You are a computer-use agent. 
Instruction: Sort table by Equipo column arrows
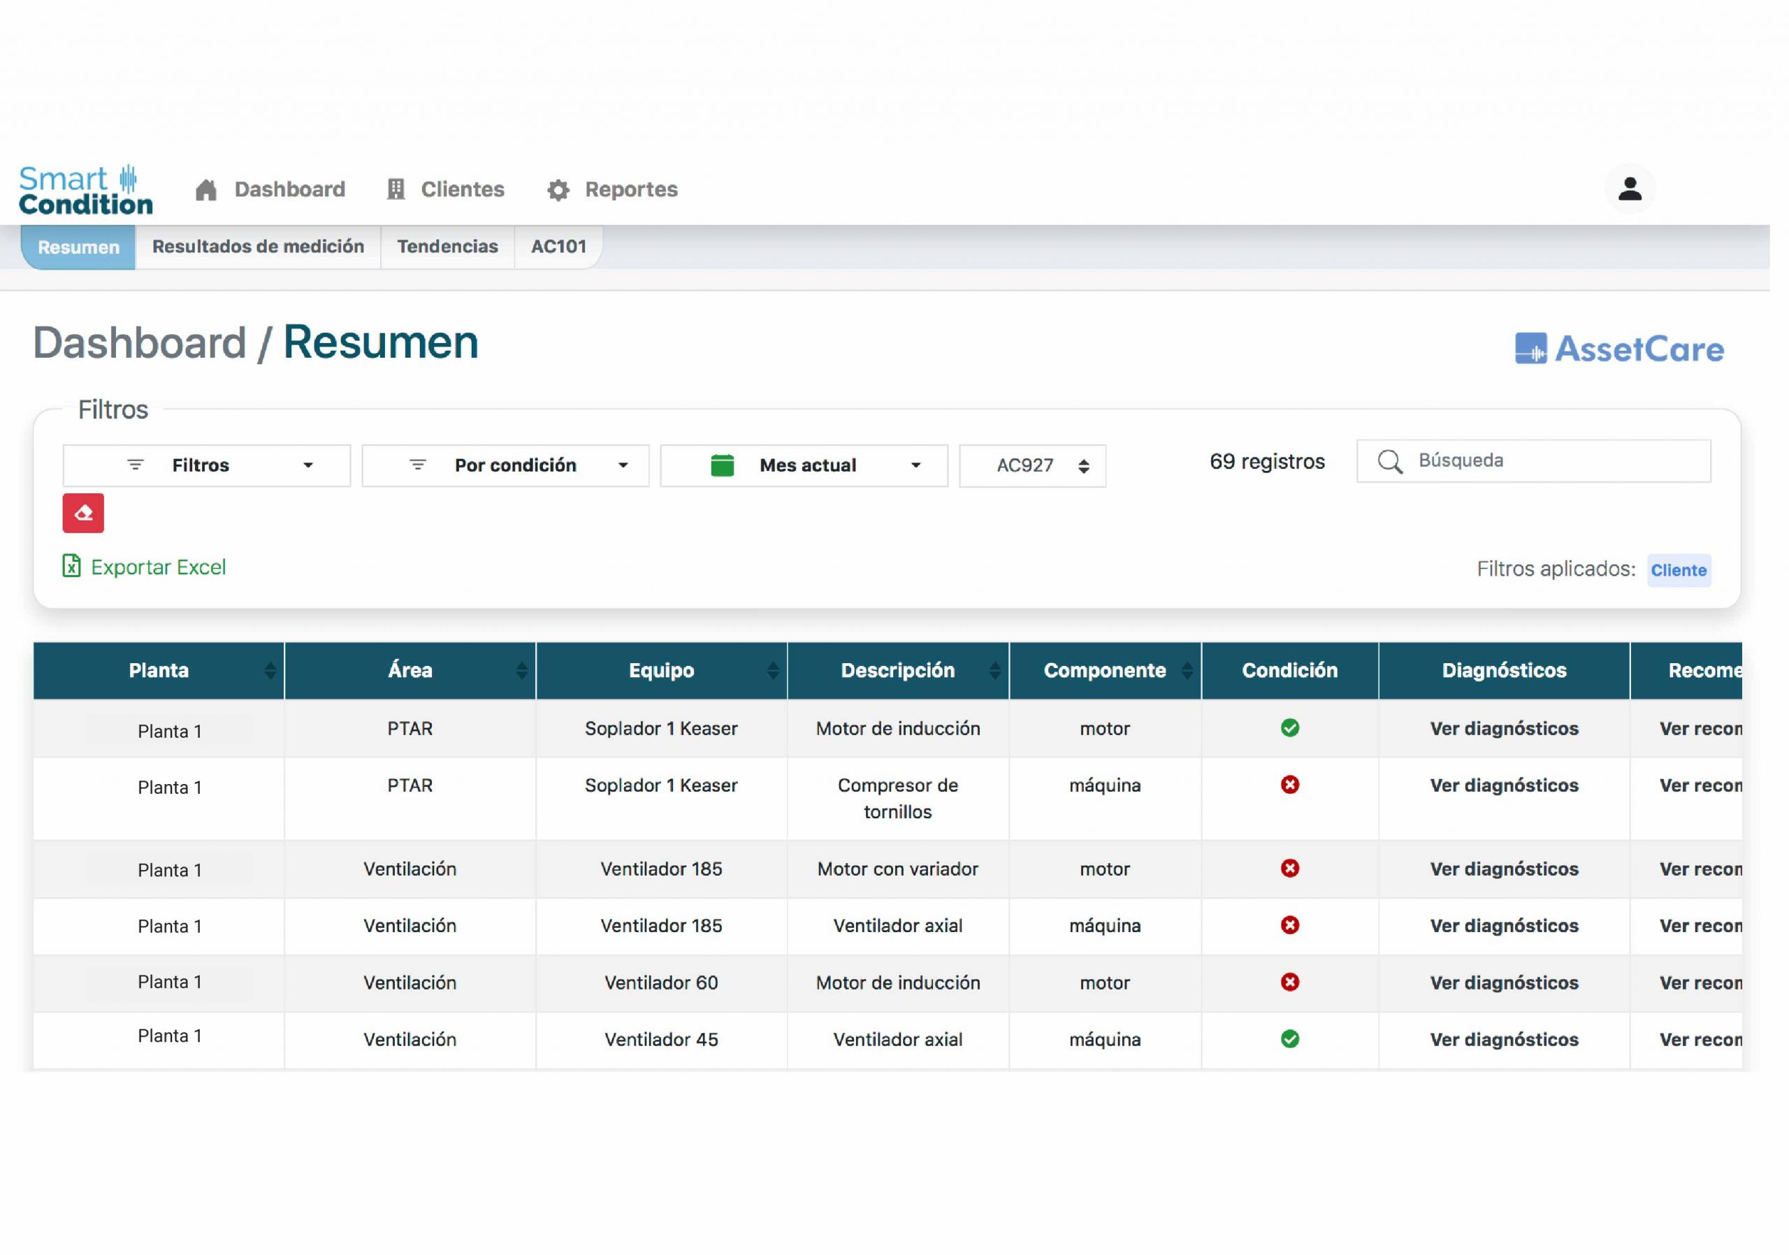click(772, 670)
